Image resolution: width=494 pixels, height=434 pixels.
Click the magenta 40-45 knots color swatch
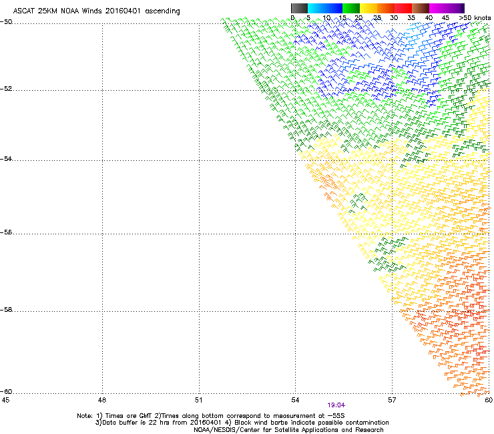[438, 8]
